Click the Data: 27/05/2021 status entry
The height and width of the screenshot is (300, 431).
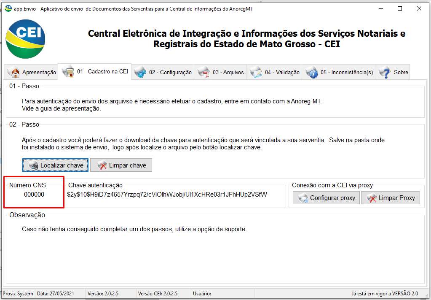56,294
